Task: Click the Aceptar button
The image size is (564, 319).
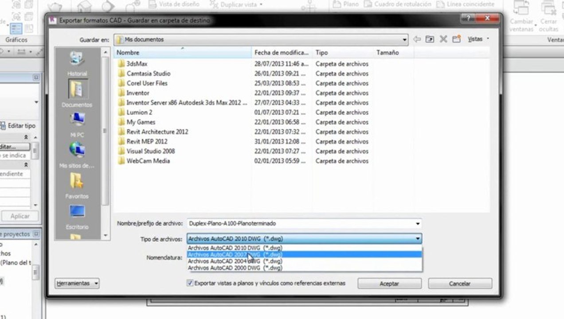Action: [389, 284]
